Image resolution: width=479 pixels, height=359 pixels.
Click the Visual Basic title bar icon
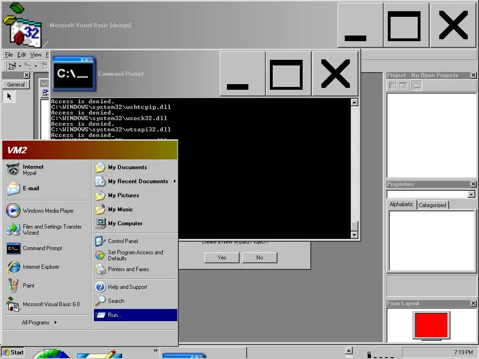[x=24, y=25]
